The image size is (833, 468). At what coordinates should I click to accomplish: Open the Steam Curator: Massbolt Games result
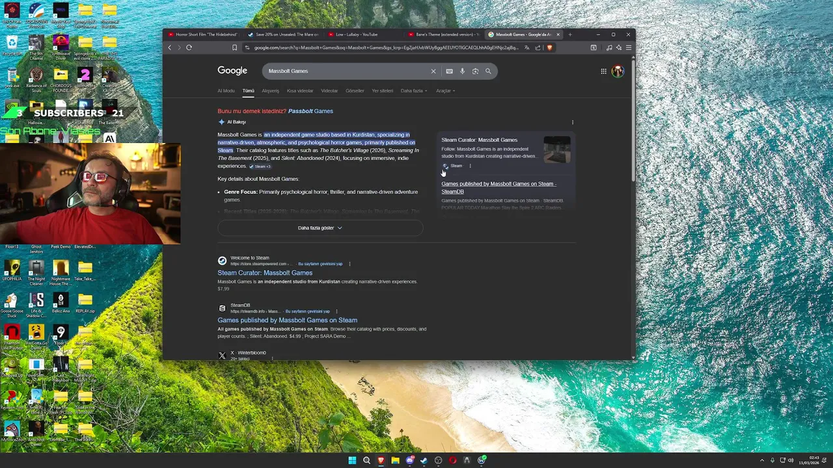[265, 273]
